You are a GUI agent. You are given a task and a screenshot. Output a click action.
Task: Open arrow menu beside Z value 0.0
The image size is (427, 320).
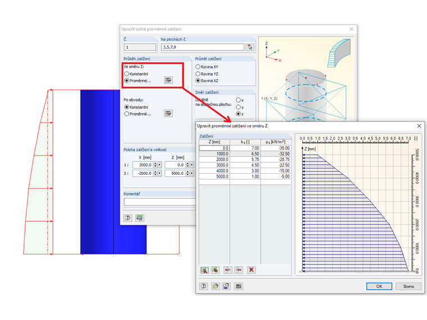[192, 165]
